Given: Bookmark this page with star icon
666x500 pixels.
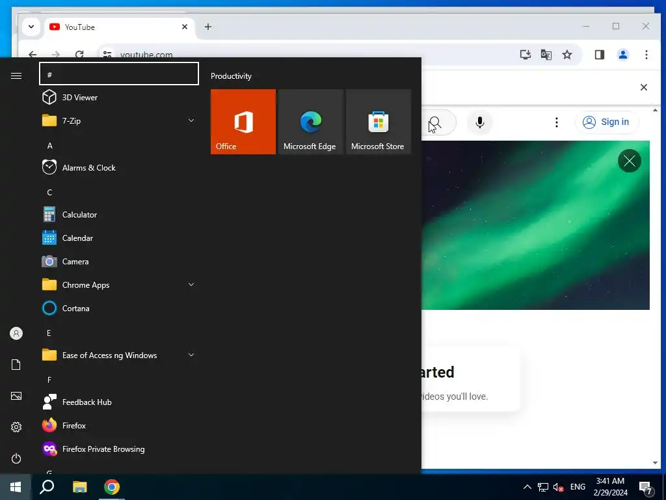Looking at the screenshot, I should (x=567, y=55).
